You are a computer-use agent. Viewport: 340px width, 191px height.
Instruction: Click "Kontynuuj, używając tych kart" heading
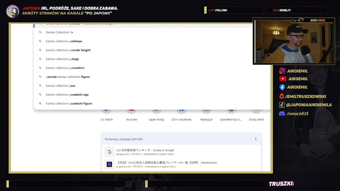124,139
